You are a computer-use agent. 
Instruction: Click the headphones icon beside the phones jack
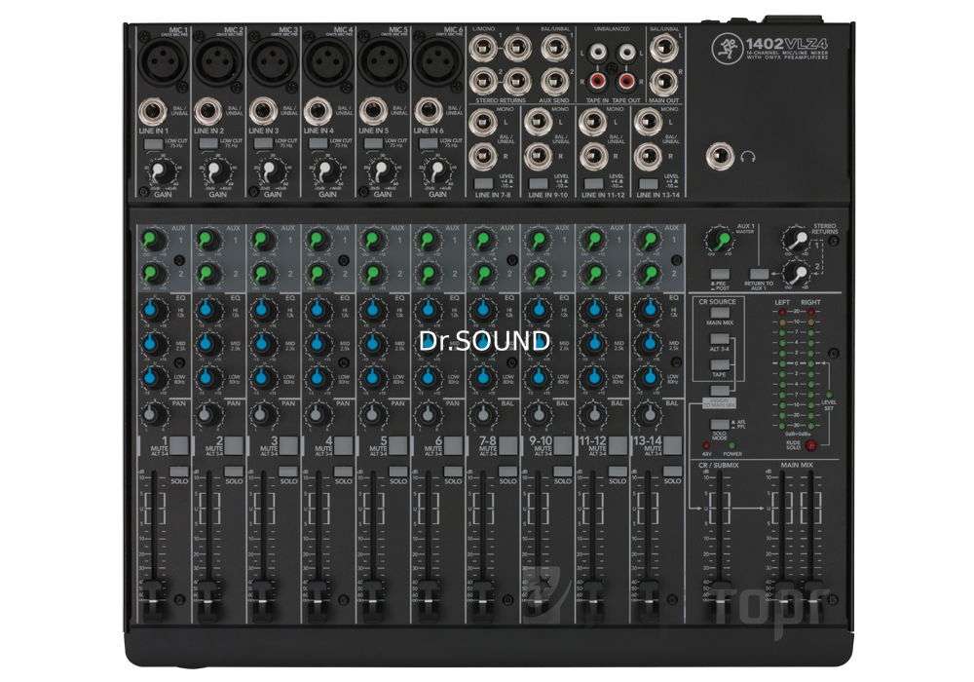click(748, 156)
